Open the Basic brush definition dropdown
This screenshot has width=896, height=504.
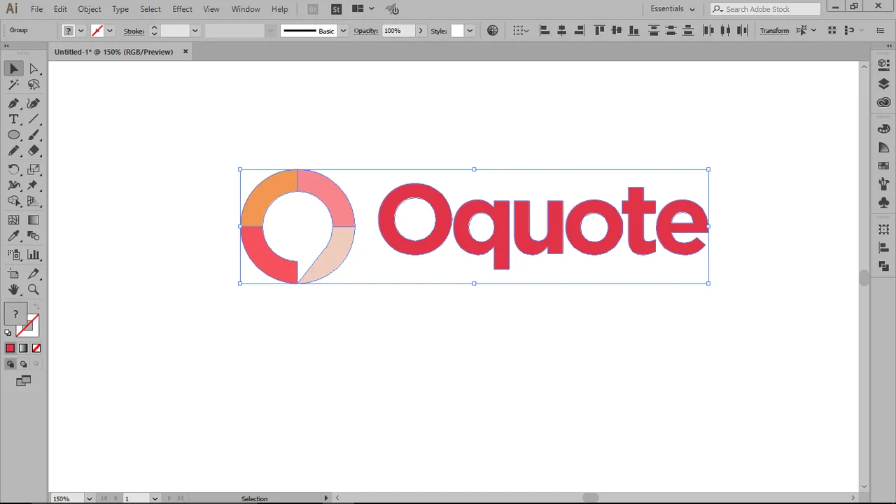pos(343,31)
